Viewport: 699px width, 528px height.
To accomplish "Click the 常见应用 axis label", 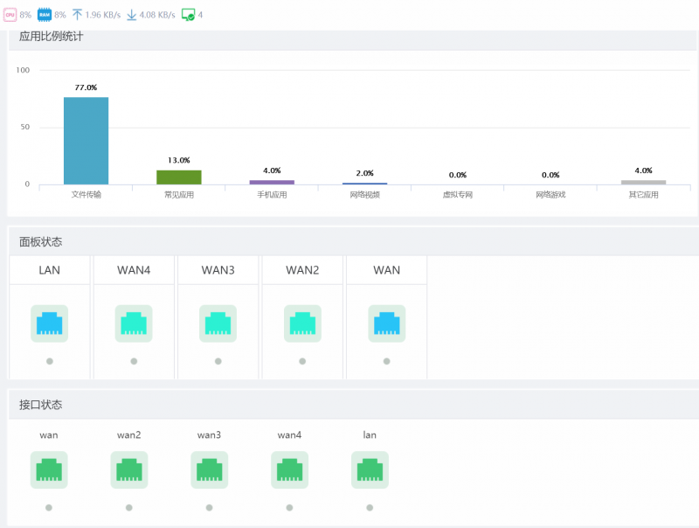I will pos(179,195).
